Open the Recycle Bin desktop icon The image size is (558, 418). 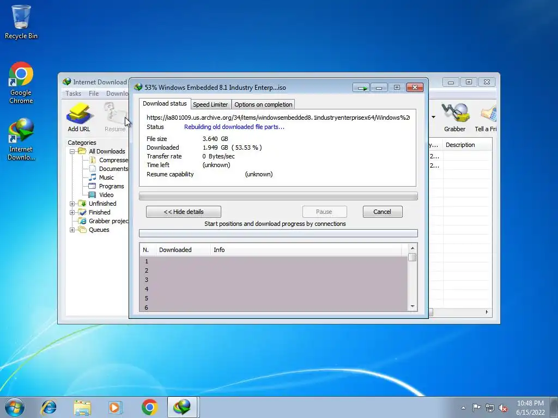(x=21, y=22)
